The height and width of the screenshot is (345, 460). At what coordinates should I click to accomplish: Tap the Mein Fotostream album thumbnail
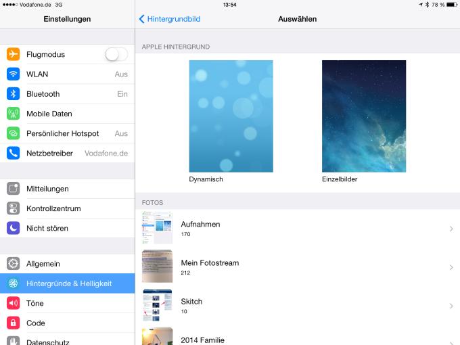tap(157, 266)
